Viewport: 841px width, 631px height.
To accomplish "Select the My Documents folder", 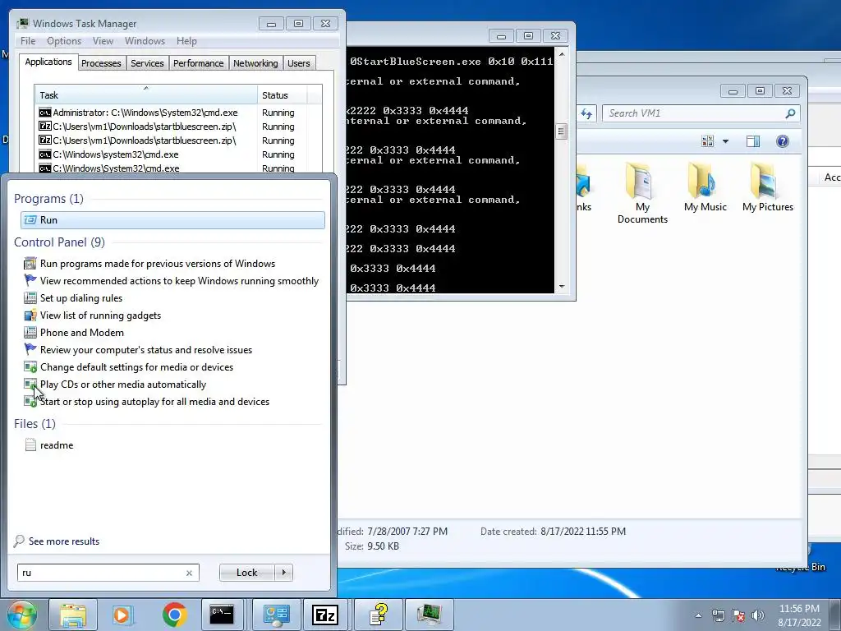I will click(642, 193).
